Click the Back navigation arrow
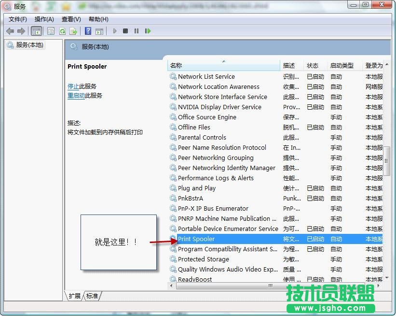The image size is (396, 316). click(10, 31)
